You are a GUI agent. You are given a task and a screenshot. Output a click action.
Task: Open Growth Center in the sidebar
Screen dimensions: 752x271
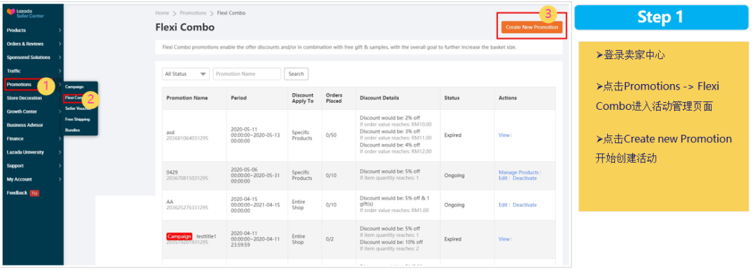click(22, 112)
